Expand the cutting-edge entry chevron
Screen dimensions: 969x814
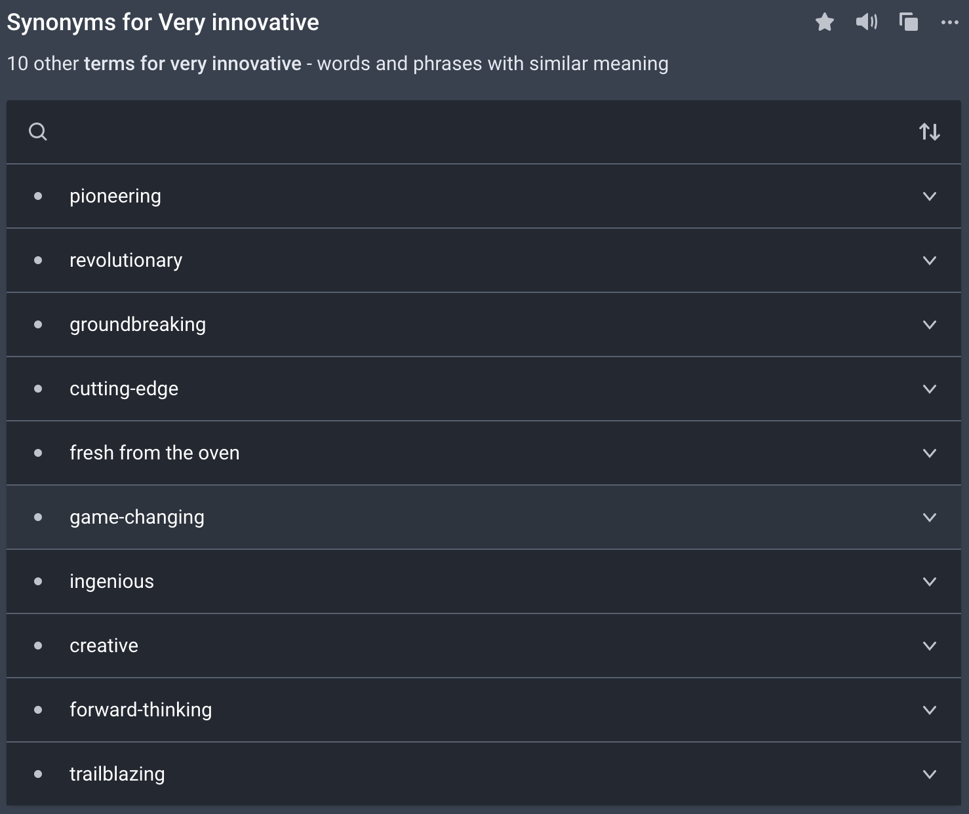pyautogui.click(x=929, y=389)
